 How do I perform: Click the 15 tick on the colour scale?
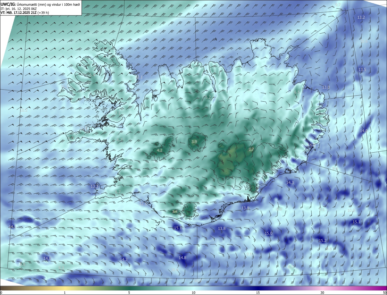tap(258, 293)
